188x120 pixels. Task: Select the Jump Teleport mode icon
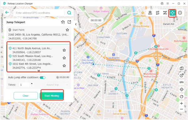pyautogui.click(x=172, y=13)
